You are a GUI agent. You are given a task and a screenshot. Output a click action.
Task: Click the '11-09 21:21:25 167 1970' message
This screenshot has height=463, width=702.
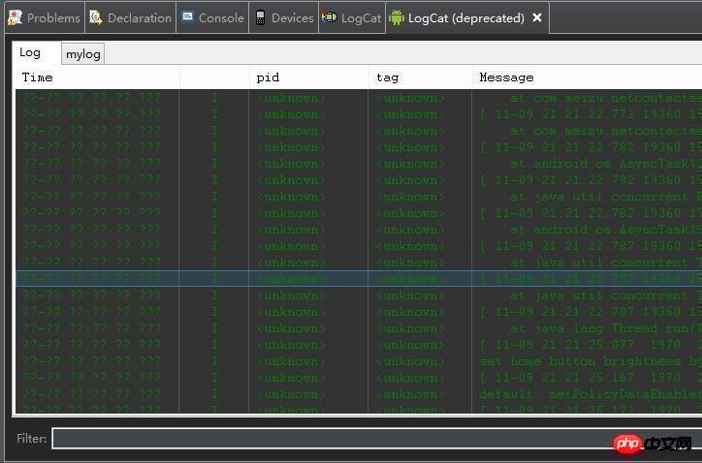pos(590,378)
